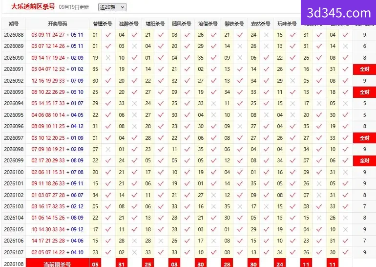
Task: Click the 开奖号码 column header
Action: click(57, 24)
